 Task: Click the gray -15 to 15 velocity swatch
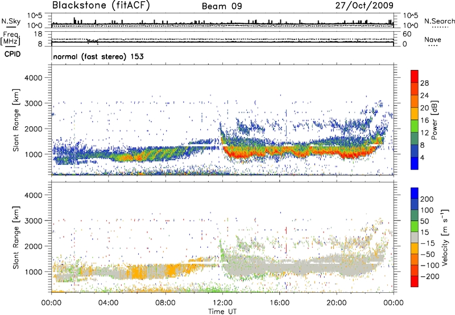(x=415, y=238)
